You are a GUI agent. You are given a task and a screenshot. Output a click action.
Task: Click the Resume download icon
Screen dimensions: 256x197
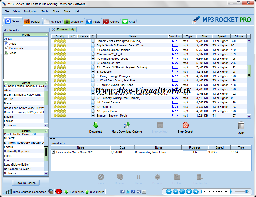click(x=120, y=177)
